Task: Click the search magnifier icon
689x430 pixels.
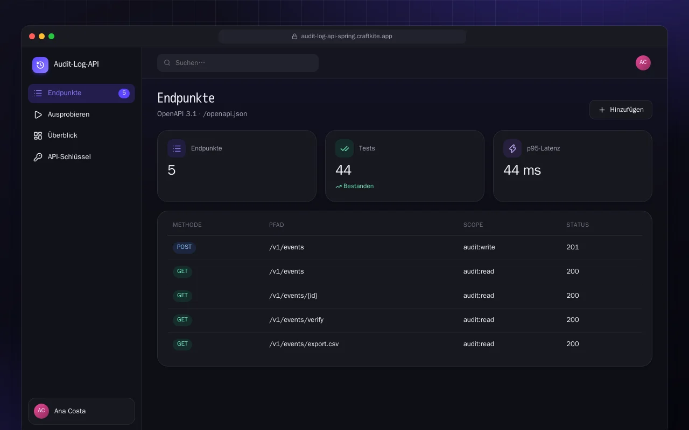Action: point(167,63)
